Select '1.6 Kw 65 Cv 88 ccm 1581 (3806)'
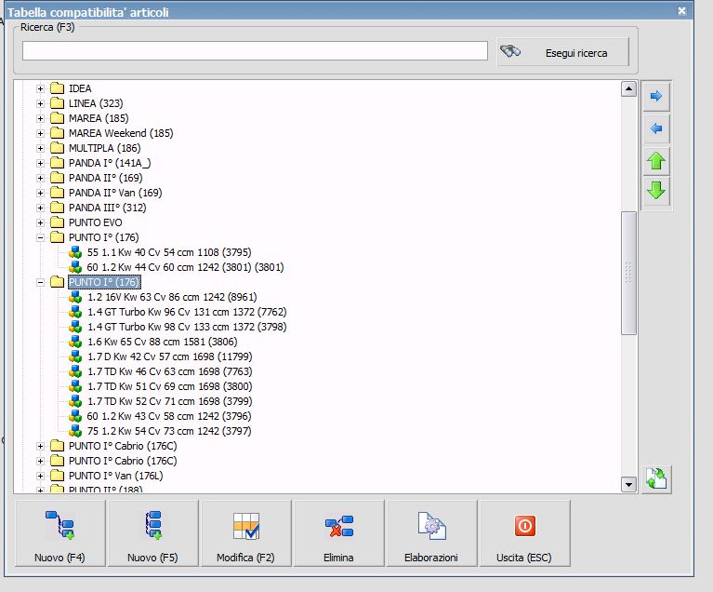 tap(163, 342)
